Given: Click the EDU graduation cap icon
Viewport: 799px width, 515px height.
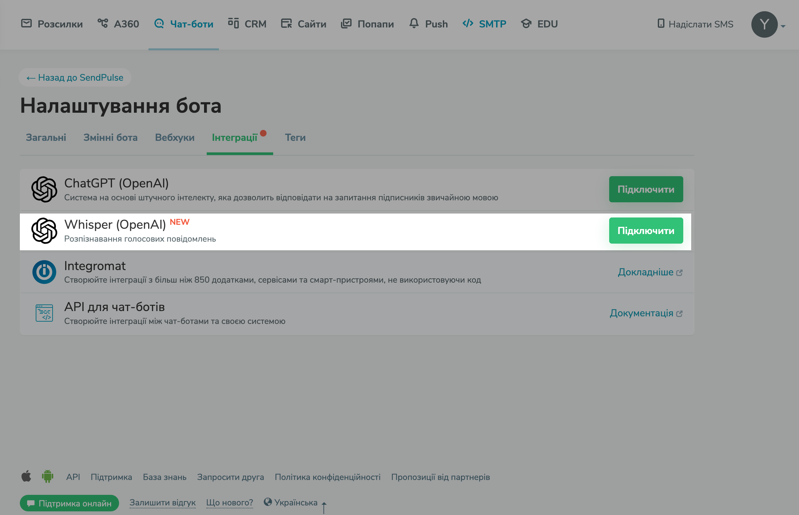Looking at the screenshot, I should [x=526, y=23].
